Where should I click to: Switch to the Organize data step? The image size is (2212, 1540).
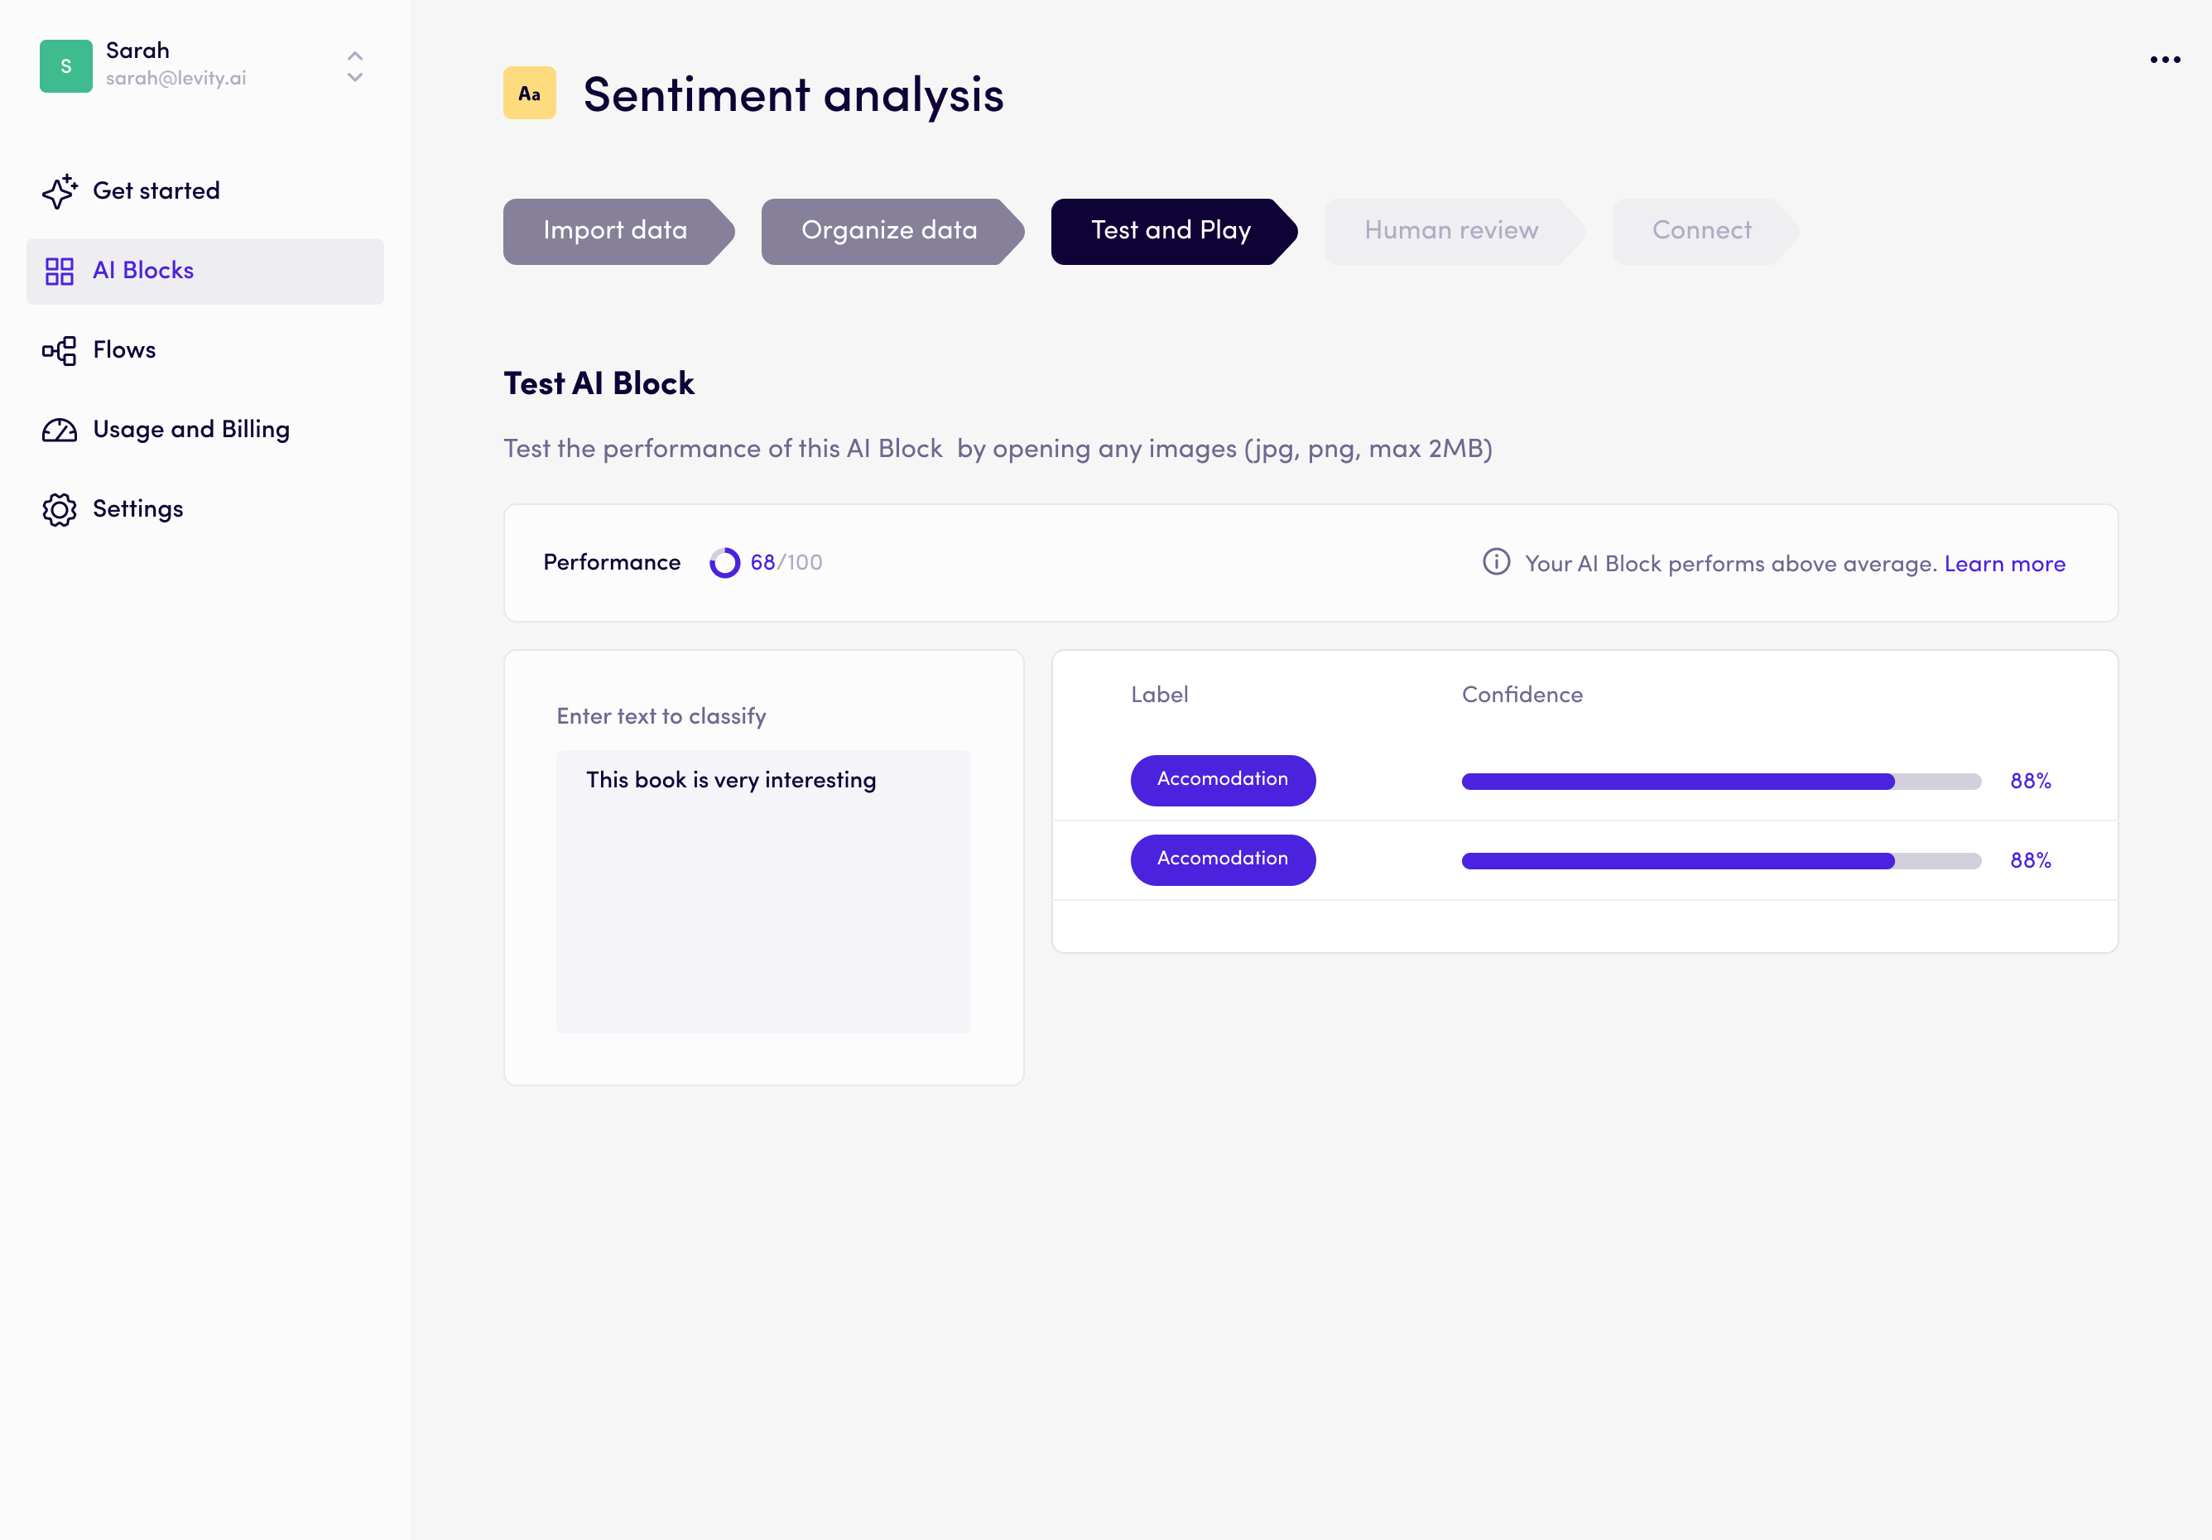pyautogui.click(x=888, y=231)
